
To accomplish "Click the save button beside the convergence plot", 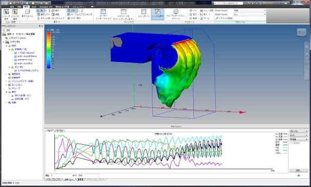I will point(299,170).
